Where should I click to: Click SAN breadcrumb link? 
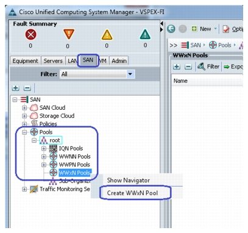[x=196, y=45]
